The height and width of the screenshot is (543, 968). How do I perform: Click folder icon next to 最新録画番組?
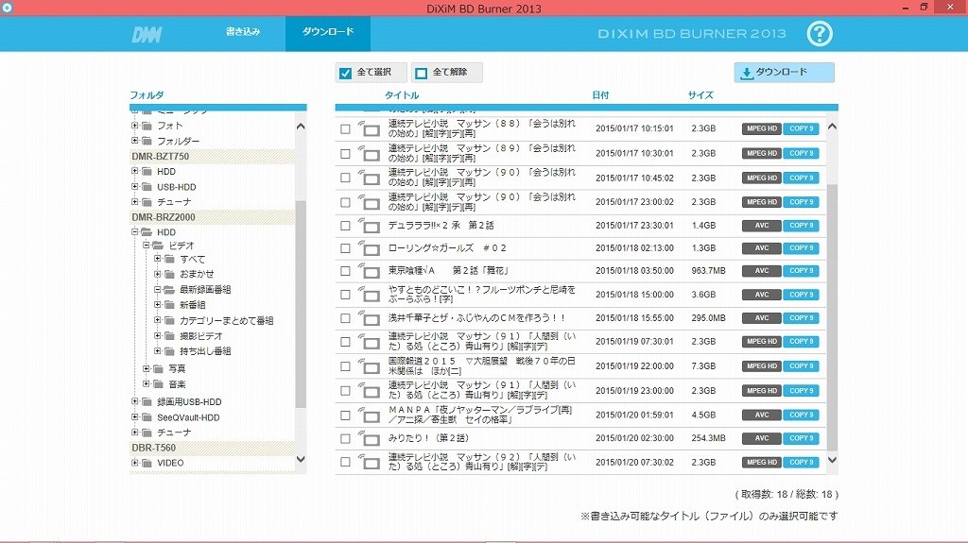169,289
